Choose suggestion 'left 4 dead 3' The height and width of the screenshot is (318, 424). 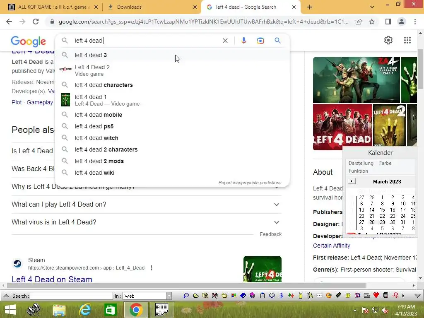172,55
